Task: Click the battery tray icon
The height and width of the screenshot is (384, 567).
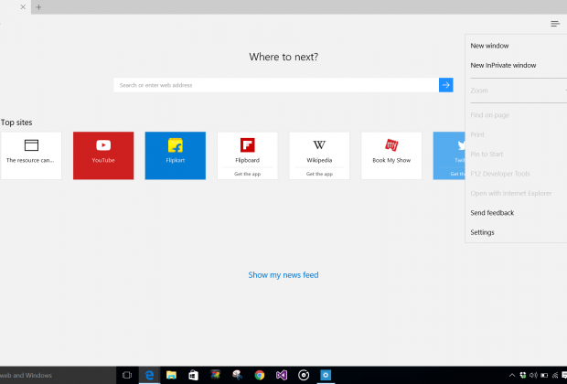Action: click(x=544, y=376)
